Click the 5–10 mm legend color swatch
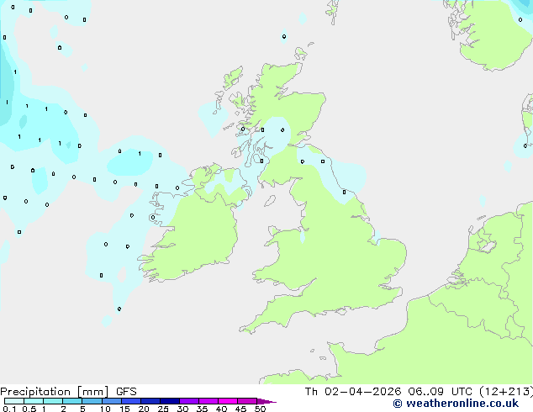533x412 pixels. (x=92, y=401)
